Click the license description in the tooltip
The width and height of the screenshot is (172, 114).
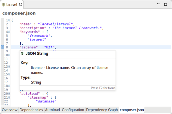pyautogui.click(x=70, y=70)
